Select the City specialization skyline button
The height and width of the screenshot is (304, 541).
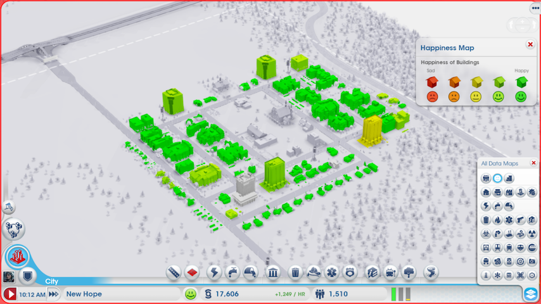coord(17,257)
